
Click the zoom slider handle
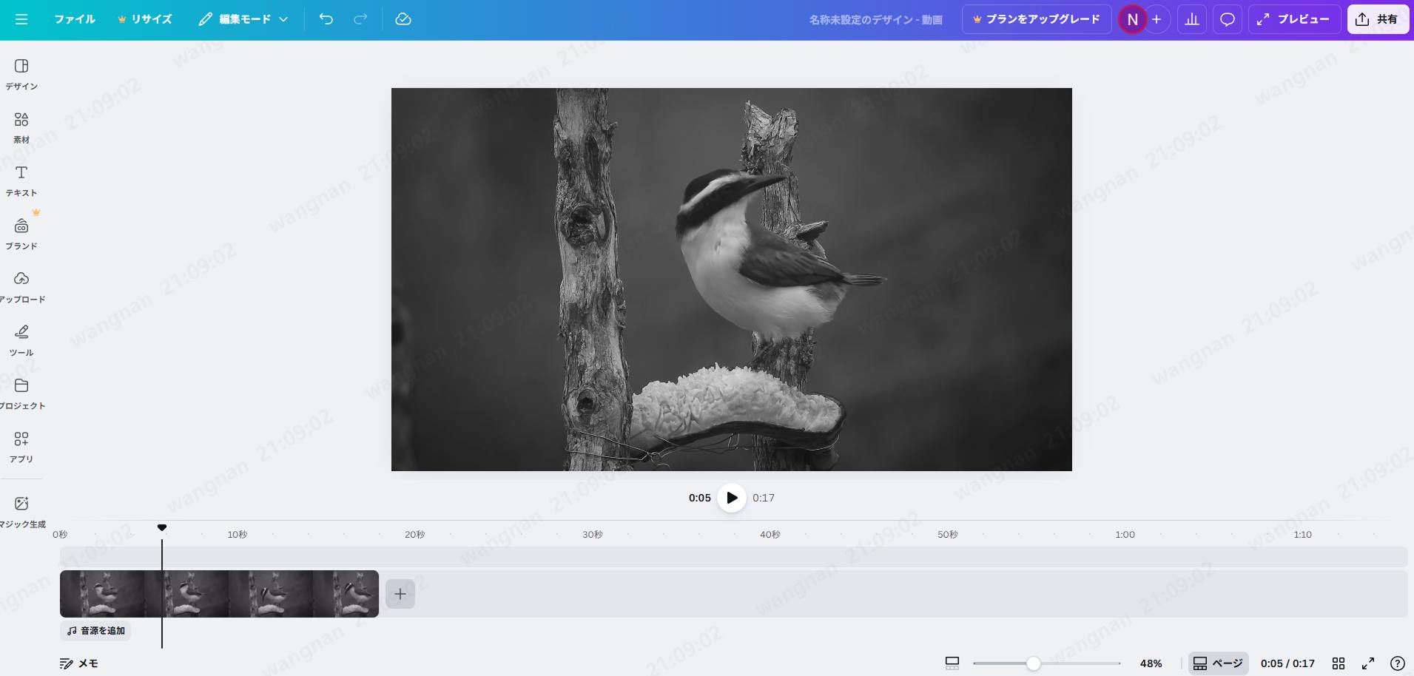pos(1034,663)
